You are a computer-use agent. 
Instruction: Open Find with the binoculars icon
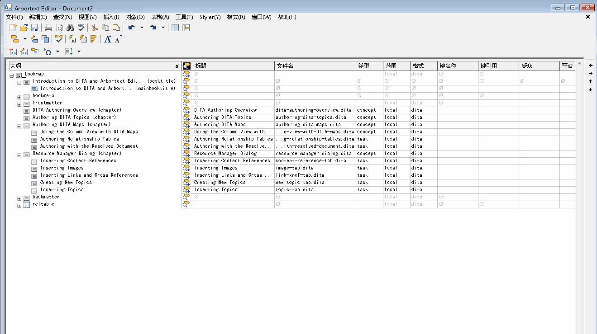[x=70, y=28]
